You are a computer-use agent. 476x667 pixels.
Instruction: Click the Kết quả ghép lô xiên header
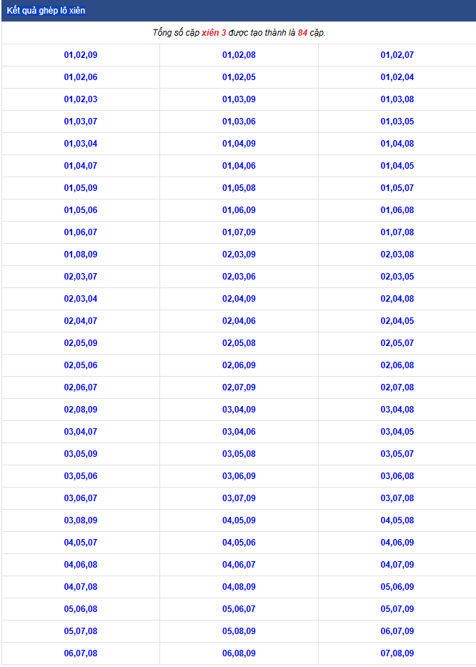pos(46,11)
